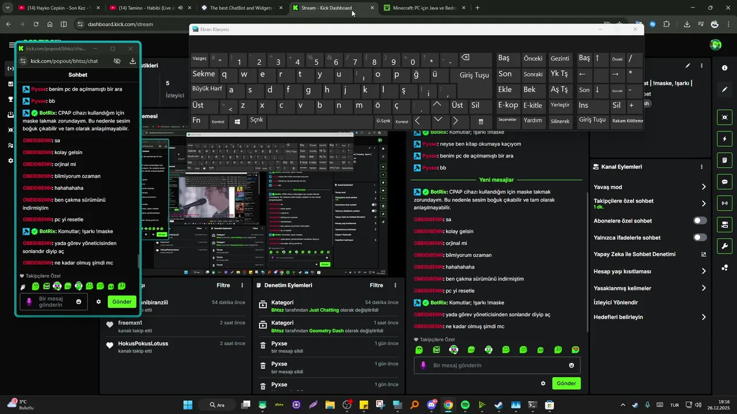This screenshot has width=737, height=414.
Task: Open Yapay Zeka ile Sohbet Denetimi external link
Action: [x=704, y=254]
